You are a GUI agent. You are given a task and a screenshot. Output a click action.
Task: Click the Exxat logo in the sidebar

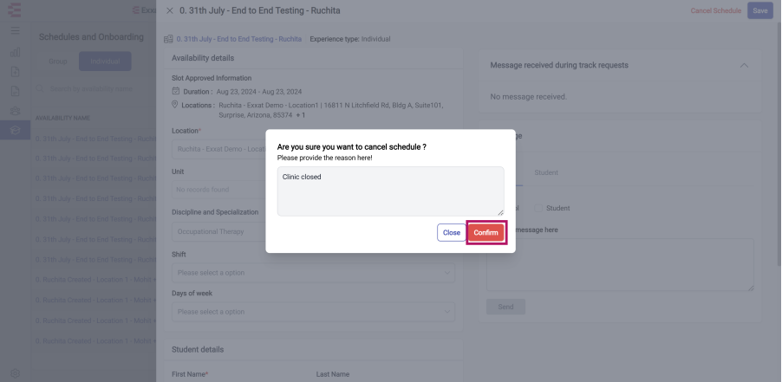coord(15,10)
